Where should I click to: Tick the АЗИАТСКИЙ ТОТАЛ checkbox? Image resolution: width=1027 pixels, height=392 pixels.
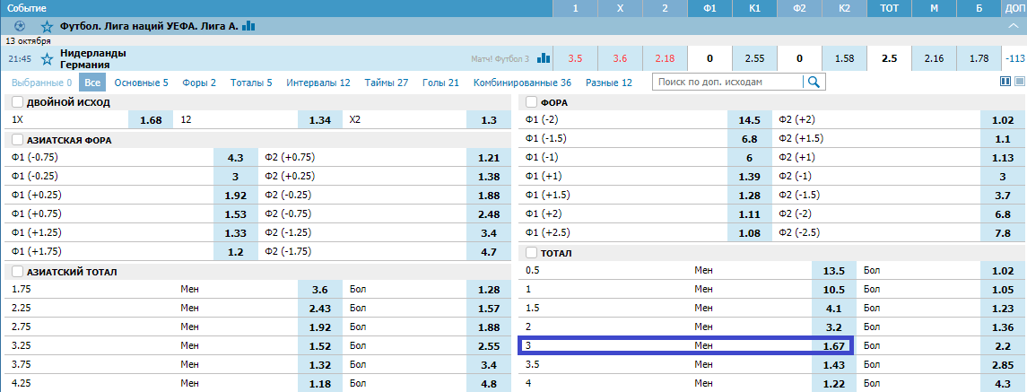pos(17,272)
